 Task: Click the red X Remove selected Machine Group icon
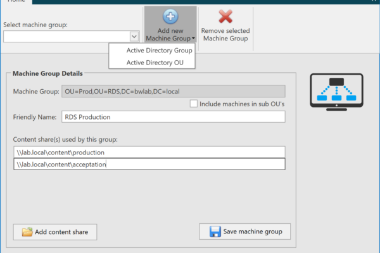(x=225, y=16)
